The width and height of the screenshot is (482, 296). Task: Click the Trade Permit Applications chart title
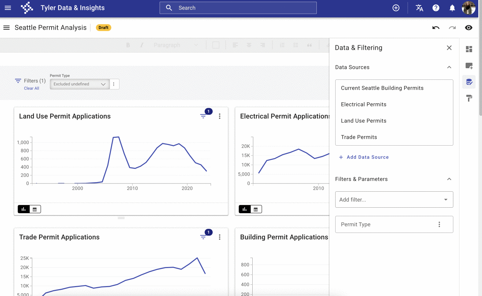[x=59, y=237]
